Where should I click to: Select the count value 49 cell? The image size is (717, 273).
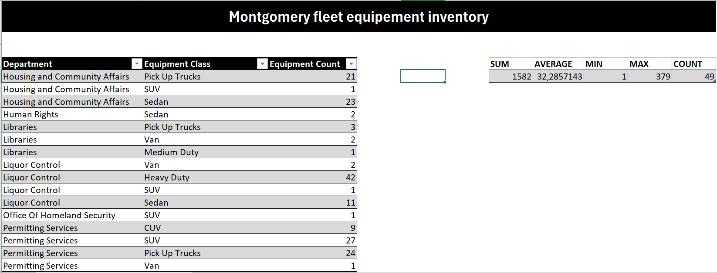tap(694, 77)
